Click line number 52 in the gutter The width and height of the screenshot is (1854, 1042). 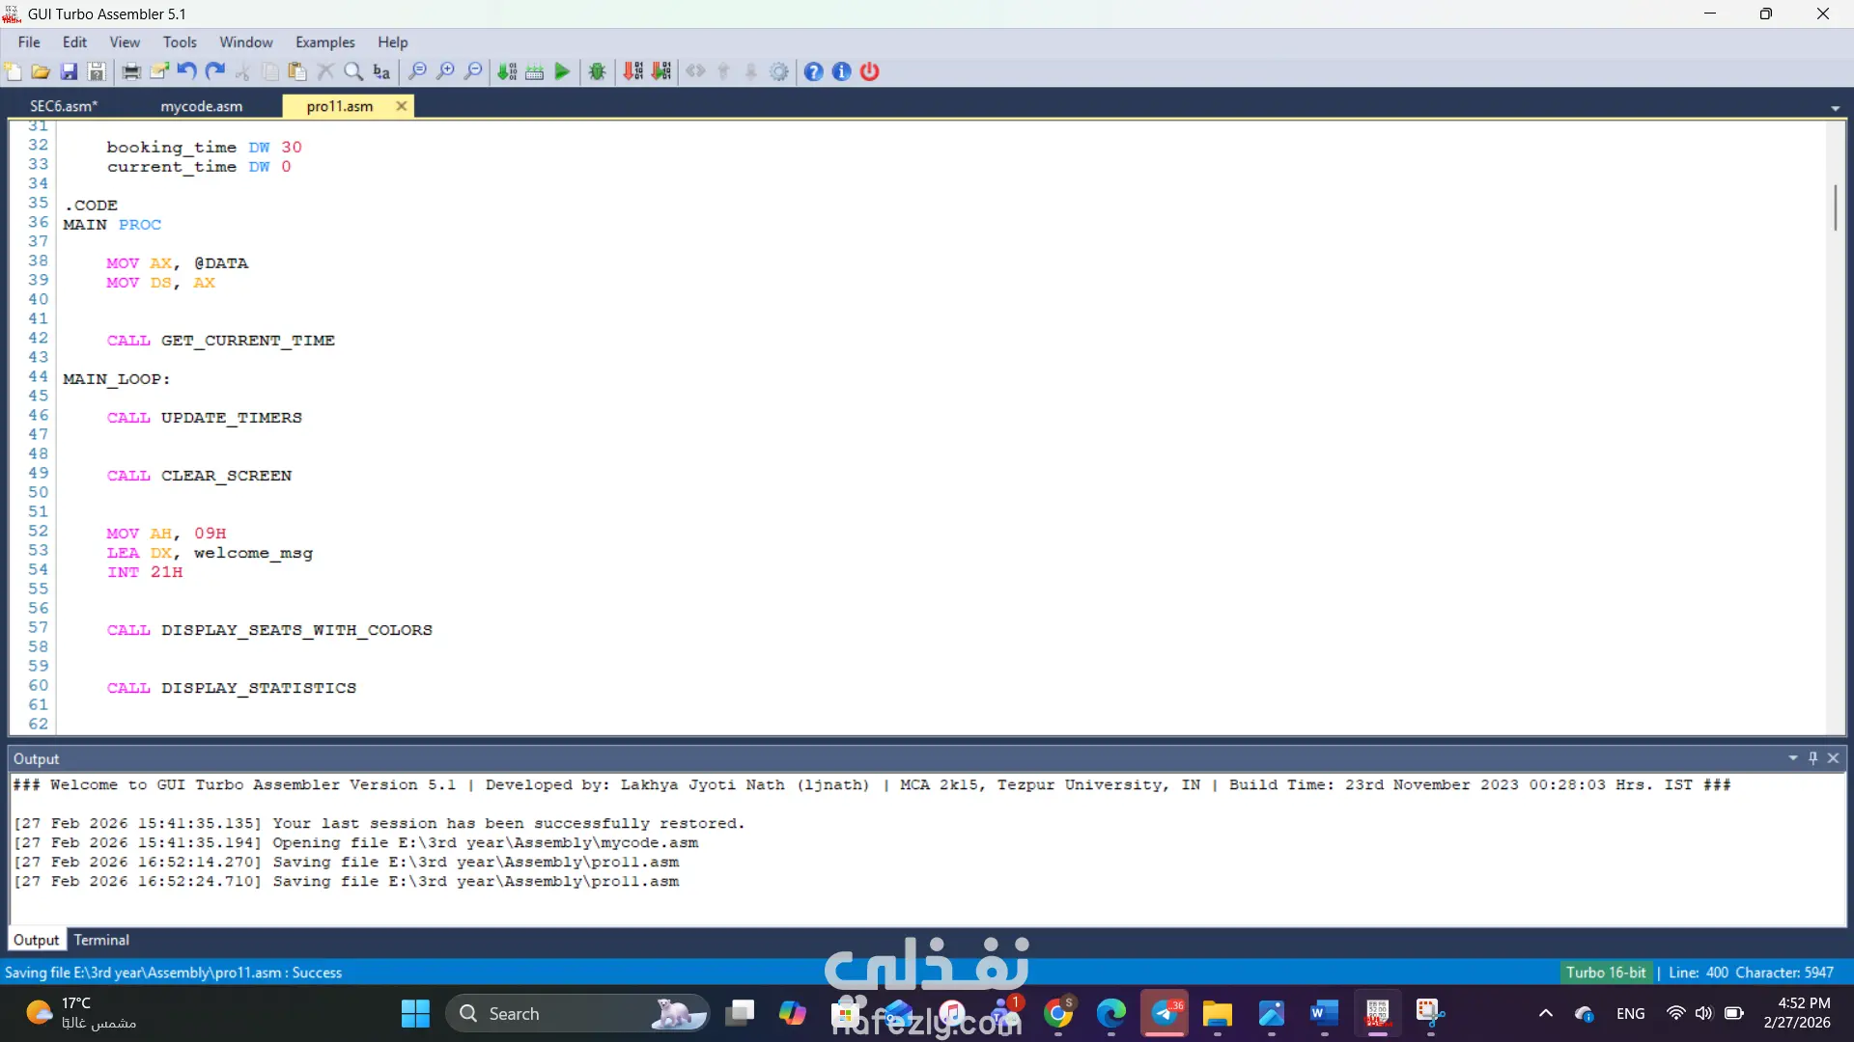[x=39, y=532]
